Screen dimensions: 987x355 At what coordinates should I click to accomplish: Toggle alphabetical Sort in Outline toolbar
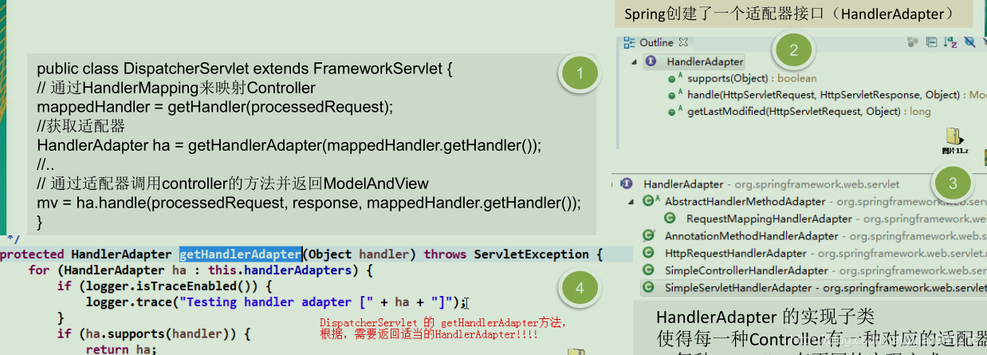click(x=950, y=42)
